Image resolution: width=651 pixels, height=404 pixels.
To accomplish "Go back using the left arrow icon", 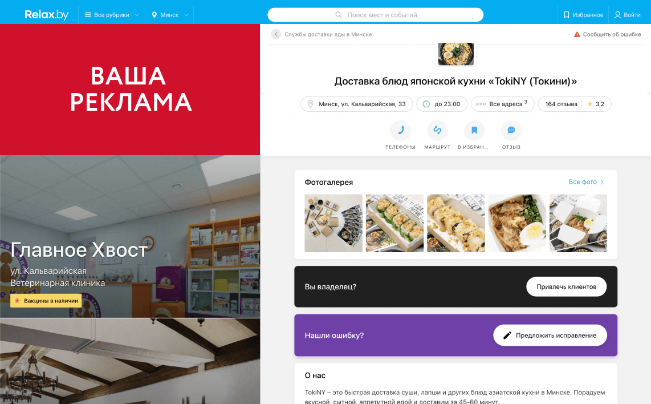I will tap(276, 34).
